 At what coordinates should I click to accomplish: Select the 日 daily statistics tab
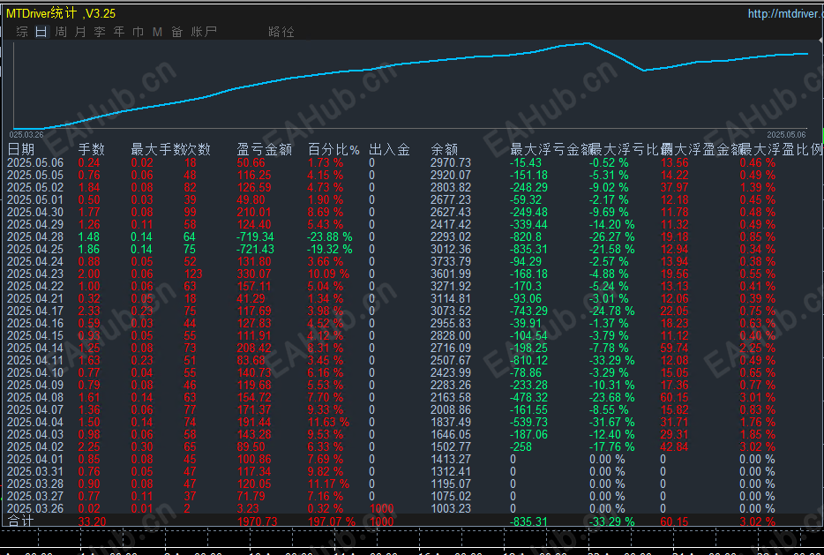click(x=41, y=32)
